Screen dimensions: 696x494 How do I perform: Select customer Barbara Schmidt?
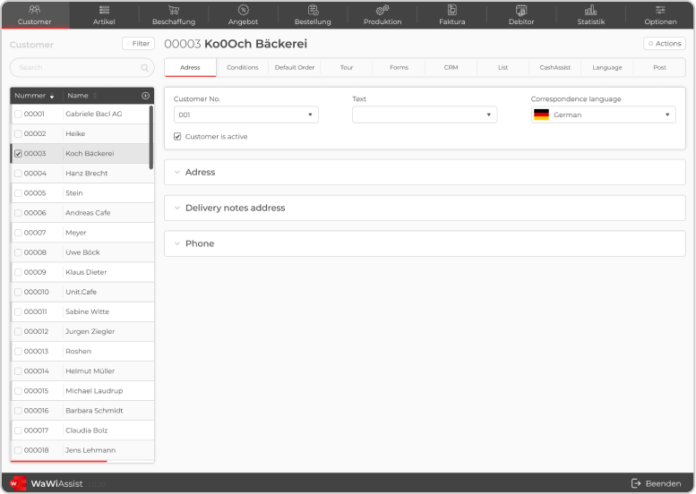(x=94, y=411)
